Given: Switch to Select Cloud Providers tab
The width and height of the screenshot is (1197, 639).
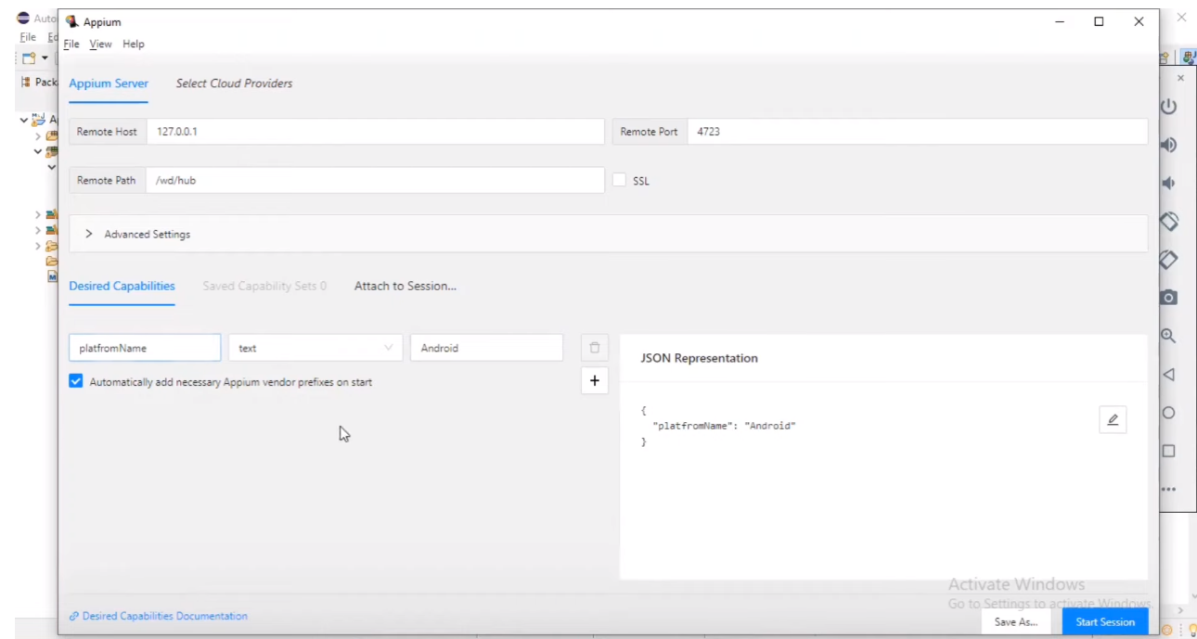Looking at the screenshot, I should [x=234, y=83].
